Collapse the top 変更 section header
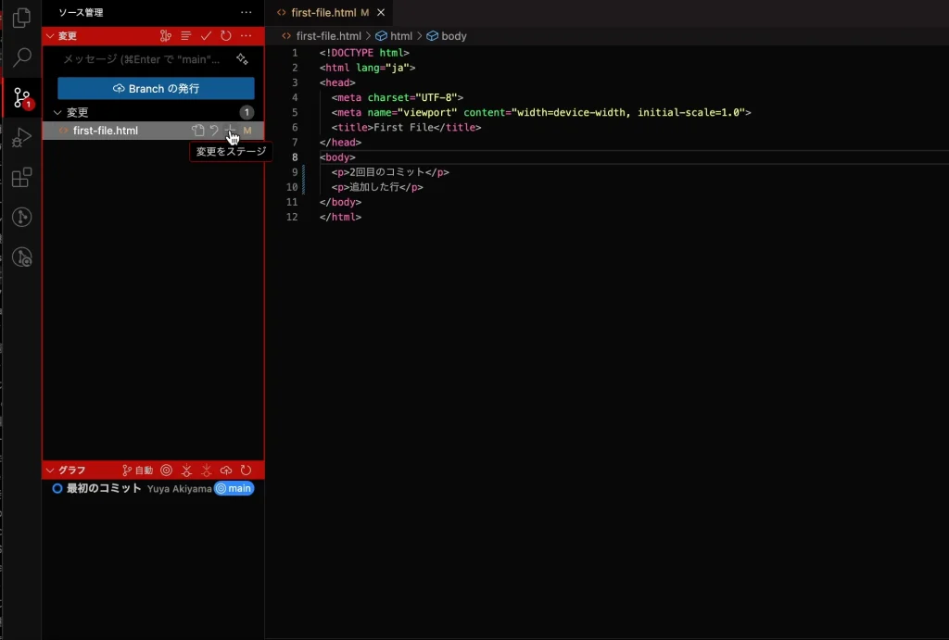This screenshot has height=640, width=949. pos(50,36)
